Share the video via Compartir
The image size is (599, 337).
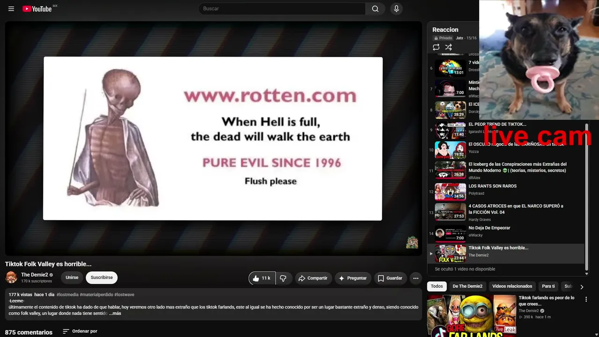pos(313,278)
